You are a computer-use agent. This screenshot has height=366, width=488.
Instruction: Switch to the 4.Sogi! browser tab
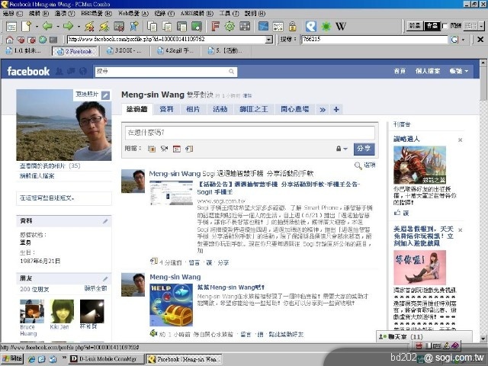coord(175,51)
